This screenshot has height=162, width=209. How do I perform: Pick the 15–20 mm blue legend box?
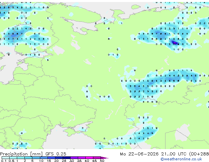tap(51, 158)
